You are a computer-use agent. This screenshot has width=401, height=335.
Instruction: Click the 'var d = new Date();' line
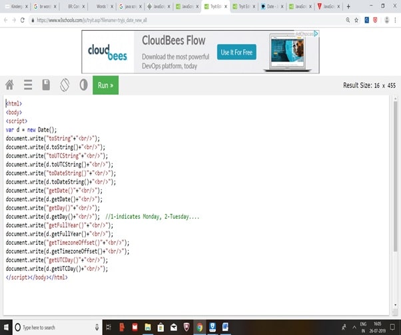pos(31,129)
